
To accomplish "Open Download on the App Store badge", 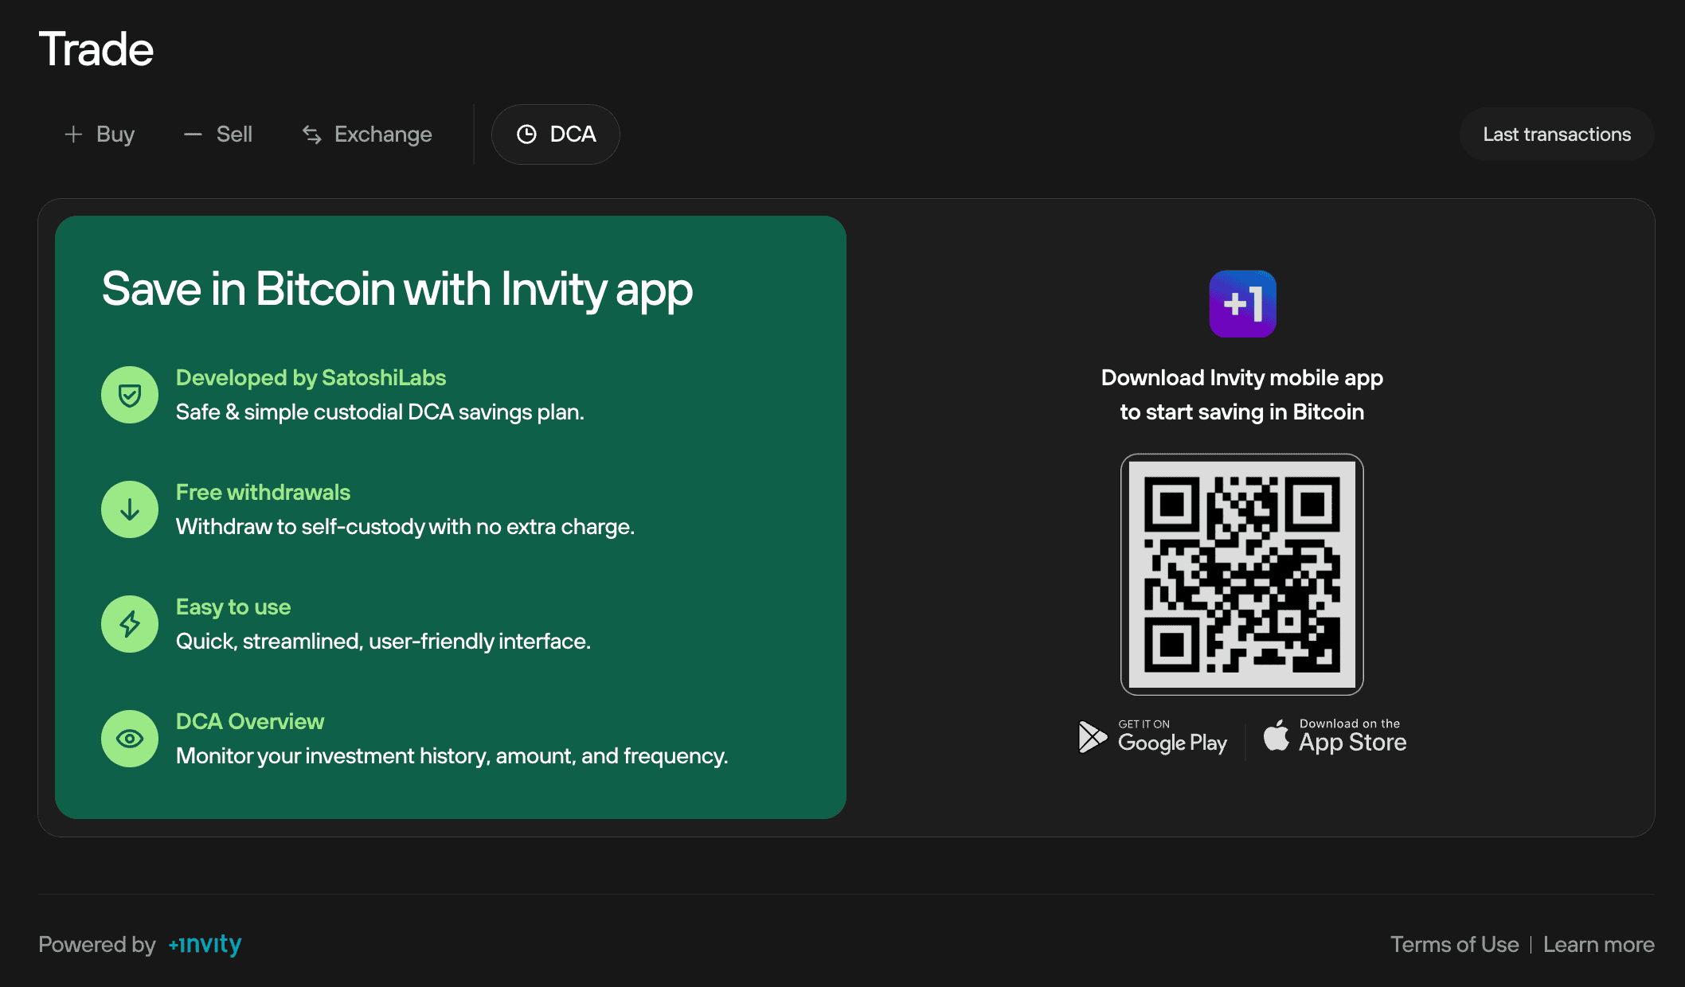I will (1335, 738).
